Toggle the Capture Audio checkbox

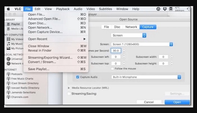pos(78,77)
